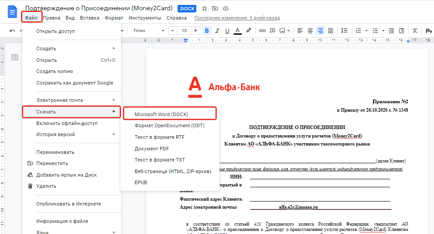Show document outline icon
Image resolution: width=434 pixels, height=234 pixels.
click(15, 57)
